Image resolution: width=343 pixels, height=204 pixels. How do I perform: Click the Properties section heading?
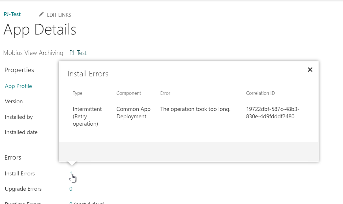click(19, 70)
